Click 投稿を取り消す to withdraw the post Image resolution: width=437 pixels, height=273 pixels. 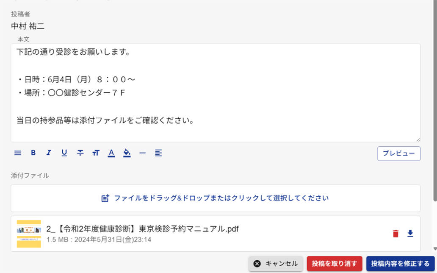tap(334, 263)
